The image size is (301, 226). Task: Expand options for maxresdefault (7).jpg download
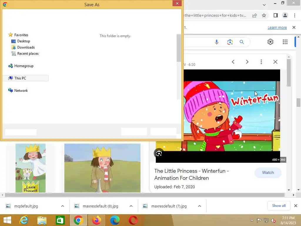pos(200,206)
